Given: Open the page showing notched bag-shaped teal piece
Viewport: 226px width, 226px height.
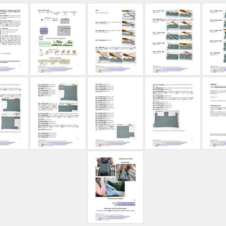Looking at the screenshot, I should (x=173, y=113).
